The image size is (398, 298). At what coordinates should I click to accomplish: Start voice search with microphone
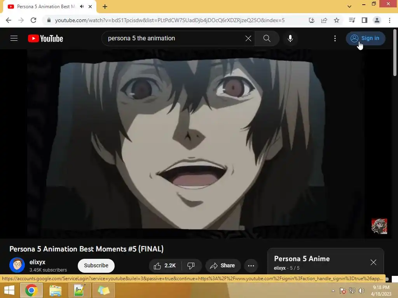click(290, 38)
